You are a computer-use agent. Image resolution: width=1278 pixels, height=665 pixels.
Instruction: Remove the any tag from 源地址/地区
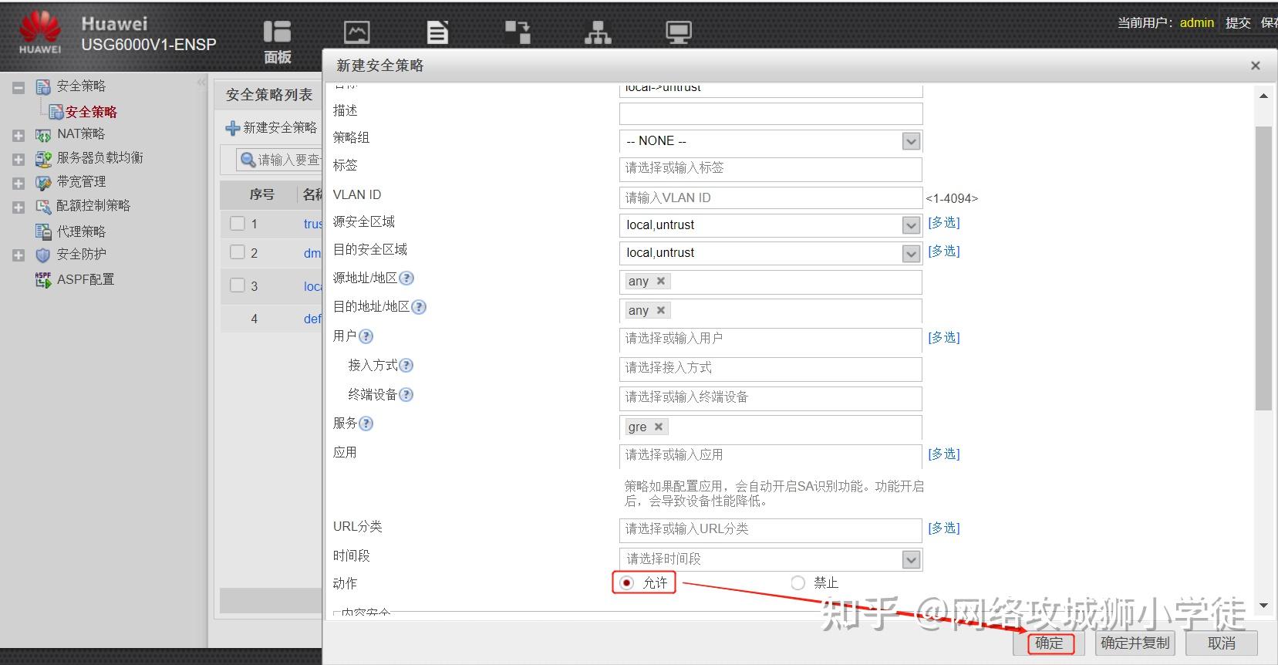click(661, 281)
